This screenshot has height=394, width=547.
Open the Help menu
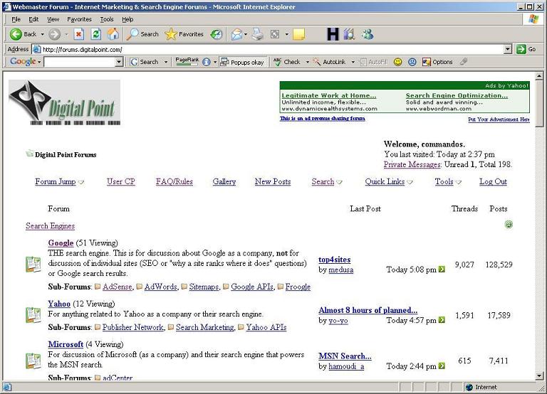pos(127,19)
